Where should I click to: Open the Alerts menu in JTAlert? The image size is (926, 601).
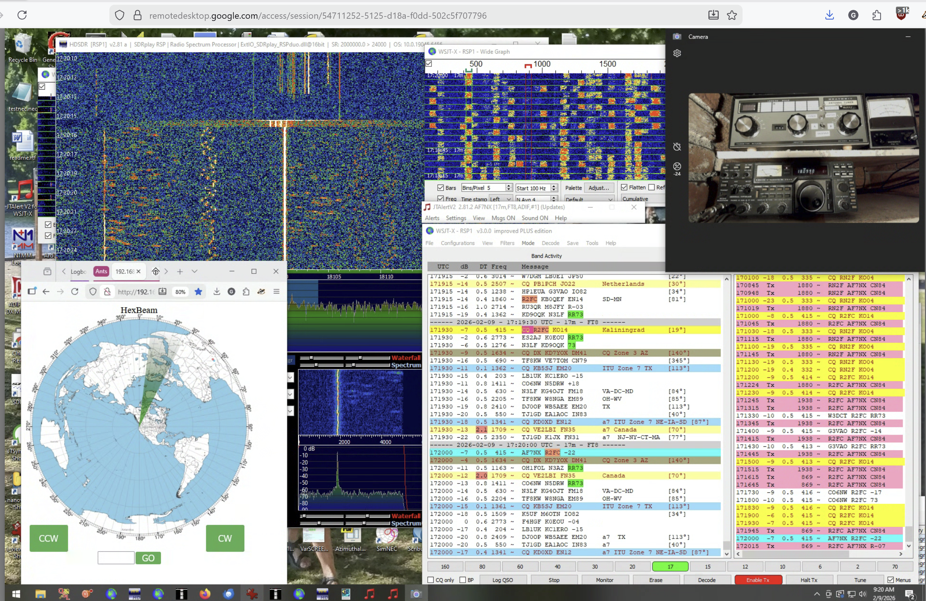click(x=432, y=218)
